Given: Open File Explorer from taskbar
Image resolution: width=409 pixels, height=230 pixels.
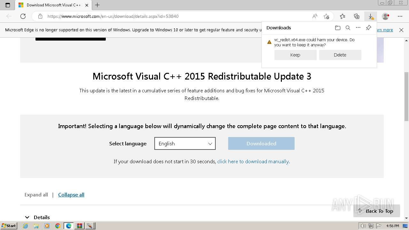Looking at the screenshot, I should coord(36,226).
